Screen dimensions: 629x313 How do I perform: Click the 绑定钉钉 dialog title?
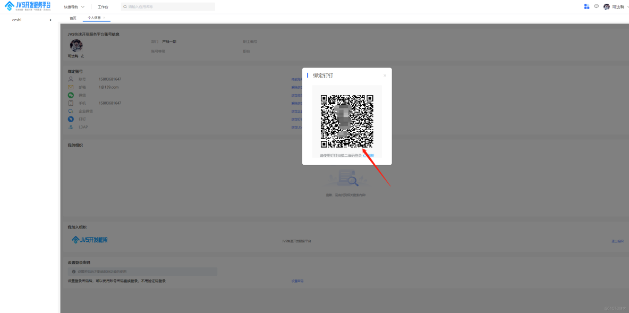pyautogui.click(x=323, y=75)
